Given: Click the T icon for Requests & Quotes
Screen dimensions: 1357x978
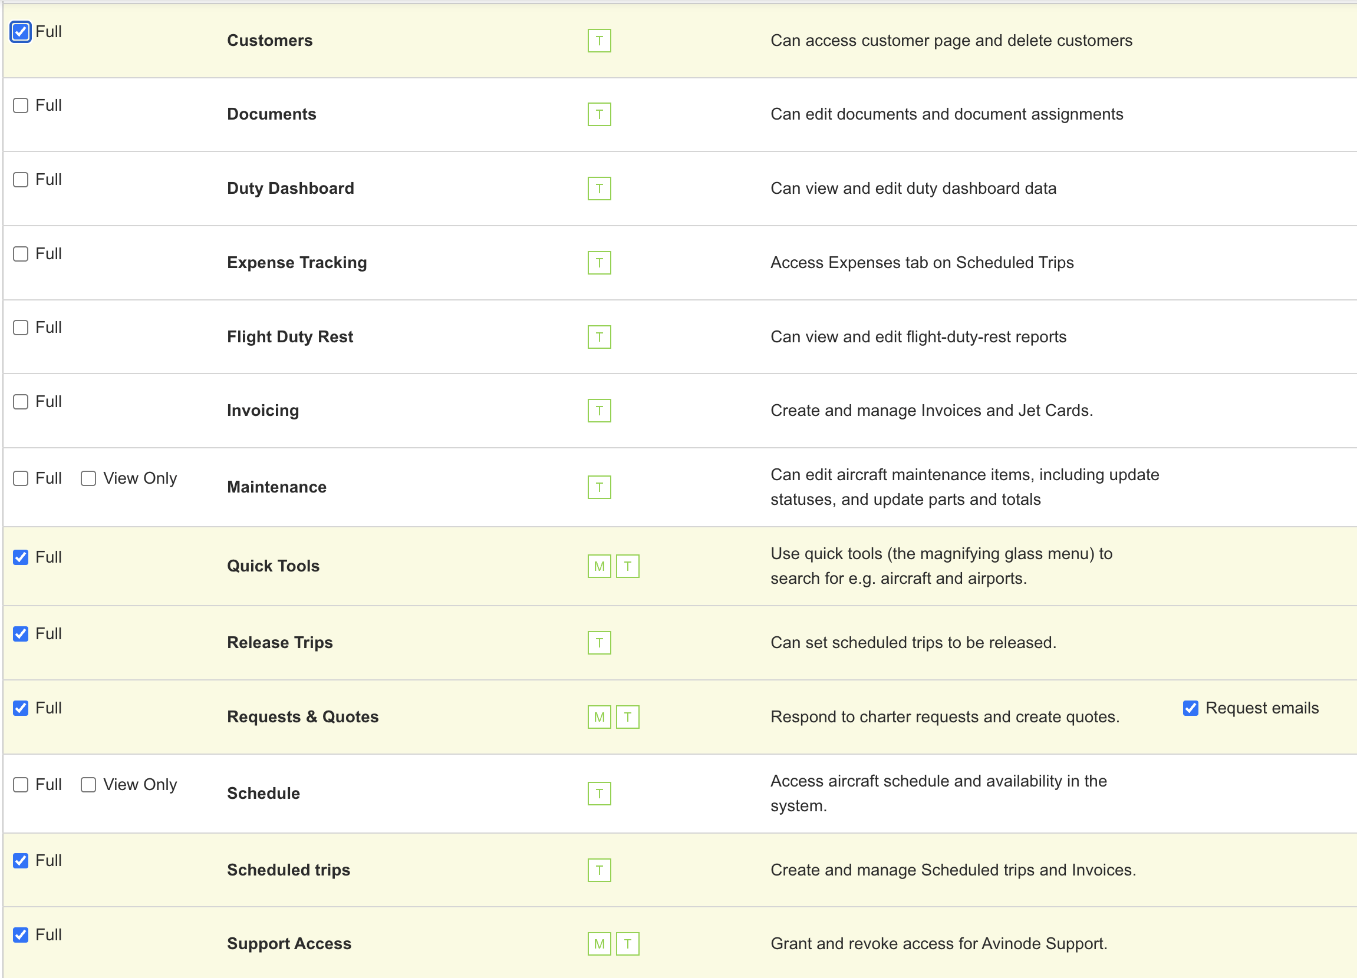Looking at the screenshot, I should coord(628,716).
